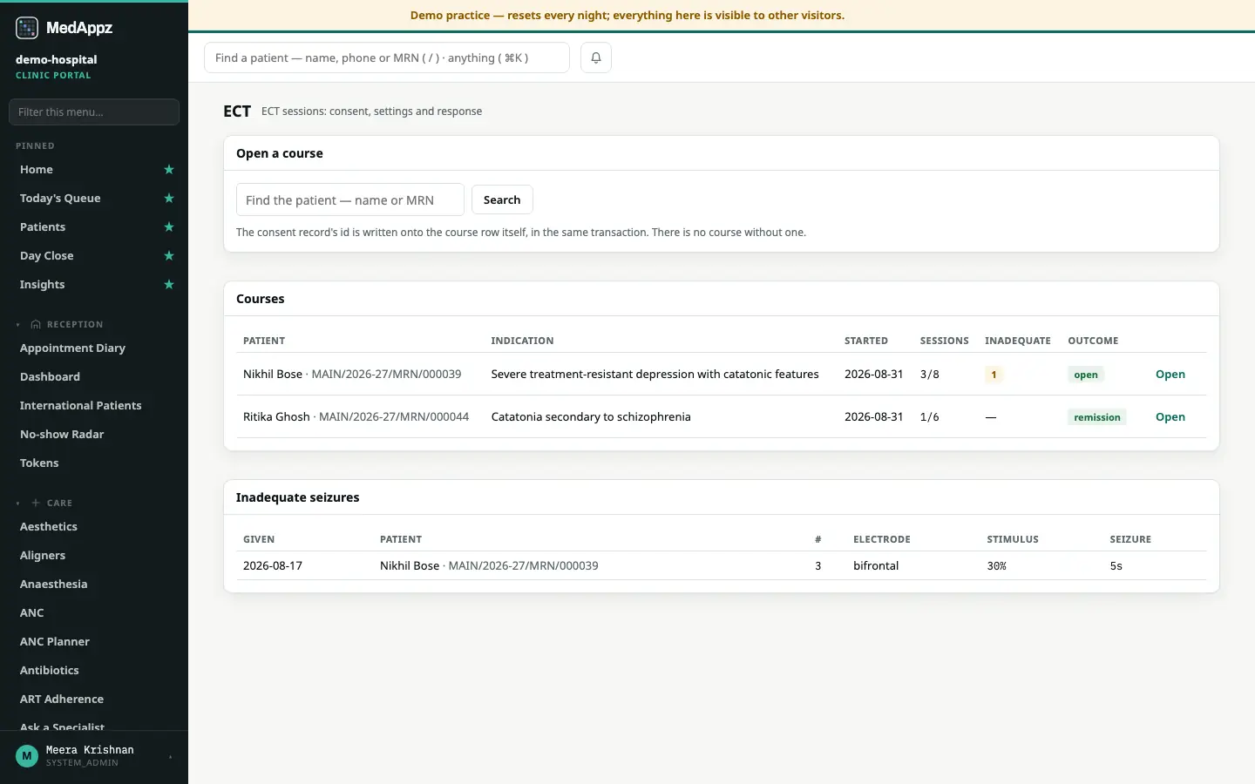The image size is (1255, 784).
Task: Select Nikhil Bose in Courses table
Action: 273,375
